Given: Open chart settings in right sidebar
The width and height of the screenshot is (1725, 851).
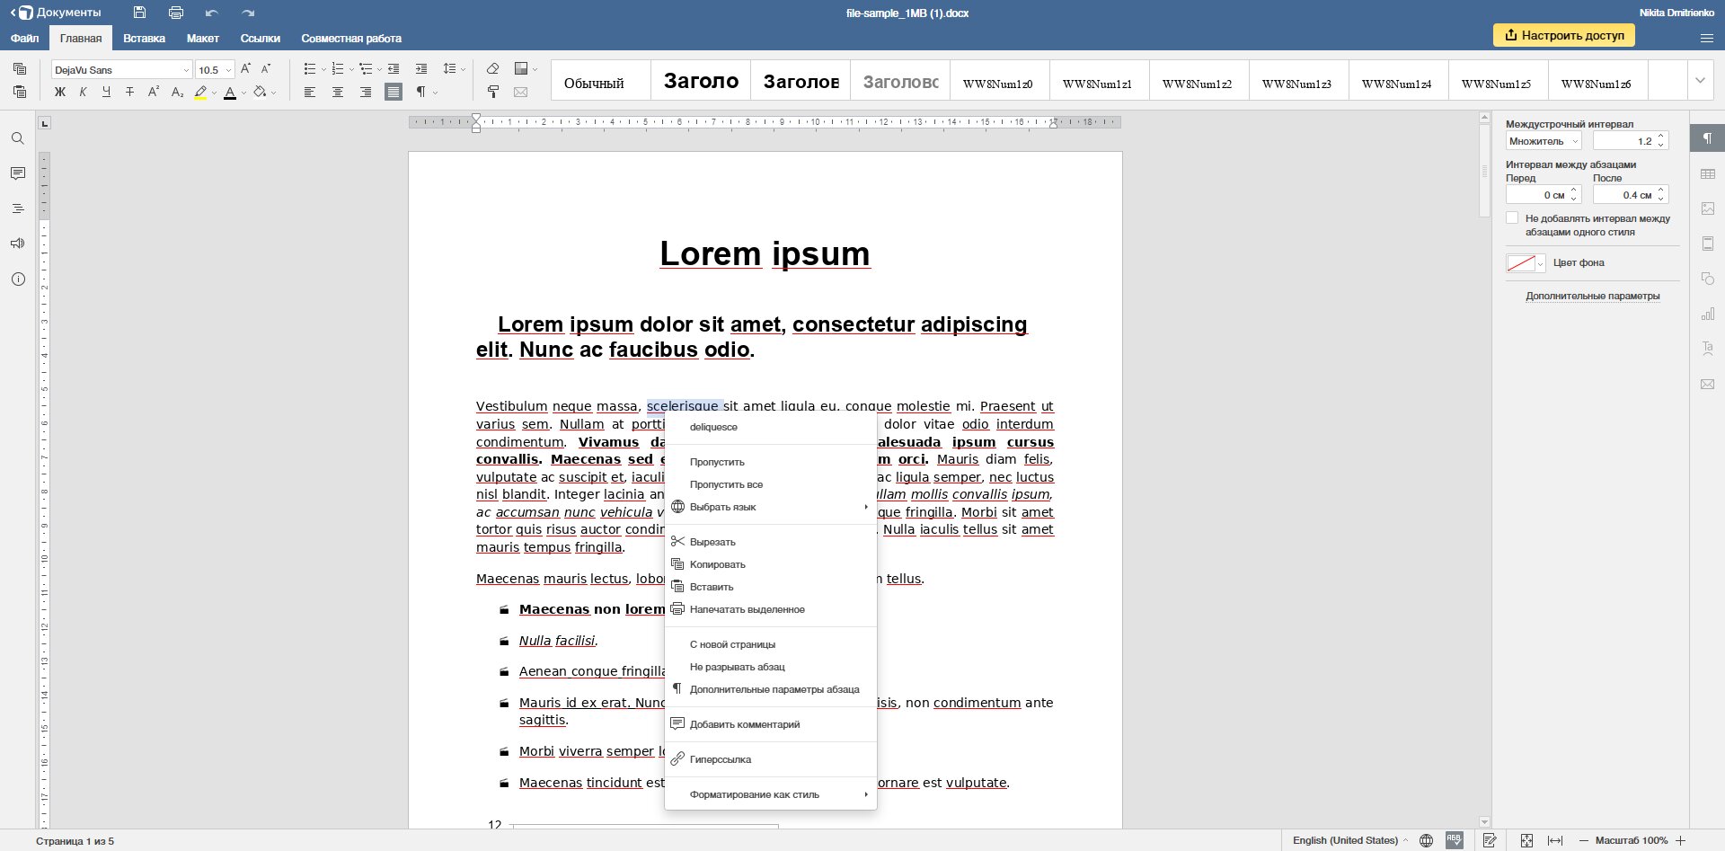Looking at the screenshot, I should (1708, 314).
